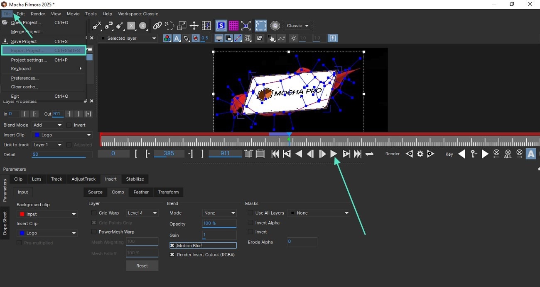
Task: Click the Render settings gear icon
Action: pos(420,154)
